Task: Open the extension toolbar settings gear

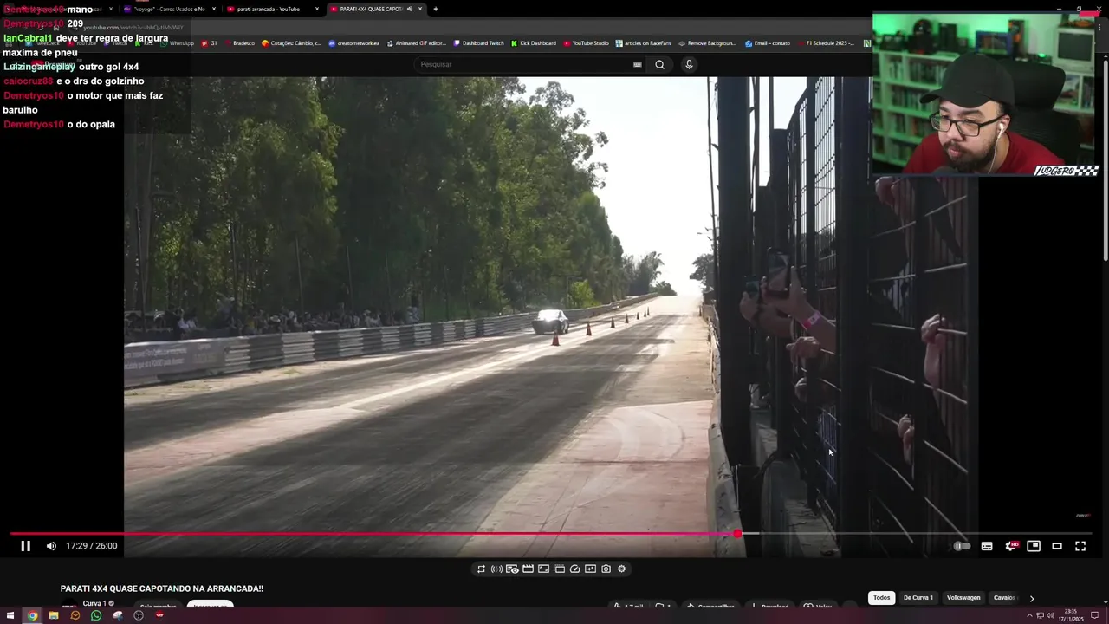Action: [x=621, y=569]
